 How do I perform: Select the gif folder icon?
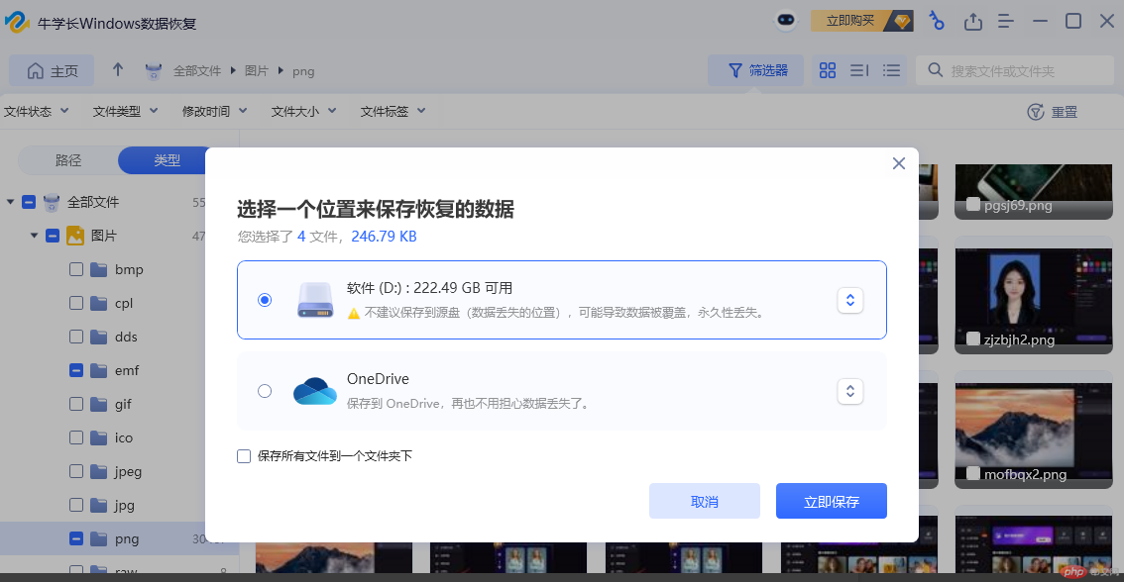point(99,404)
